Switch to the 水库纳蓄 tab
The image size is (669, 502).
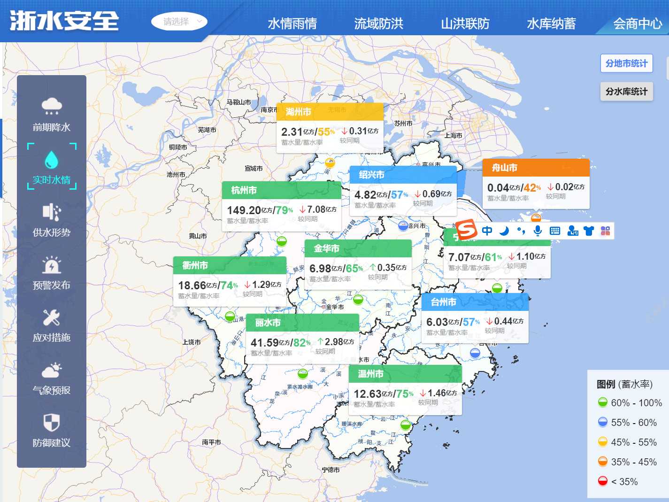(x=551, y=23)
